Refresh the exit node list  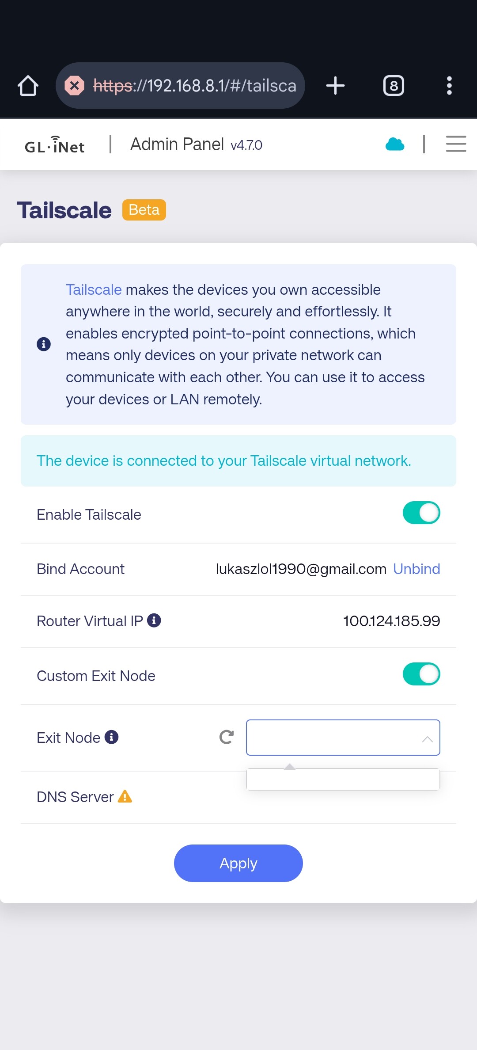[227, 737]
